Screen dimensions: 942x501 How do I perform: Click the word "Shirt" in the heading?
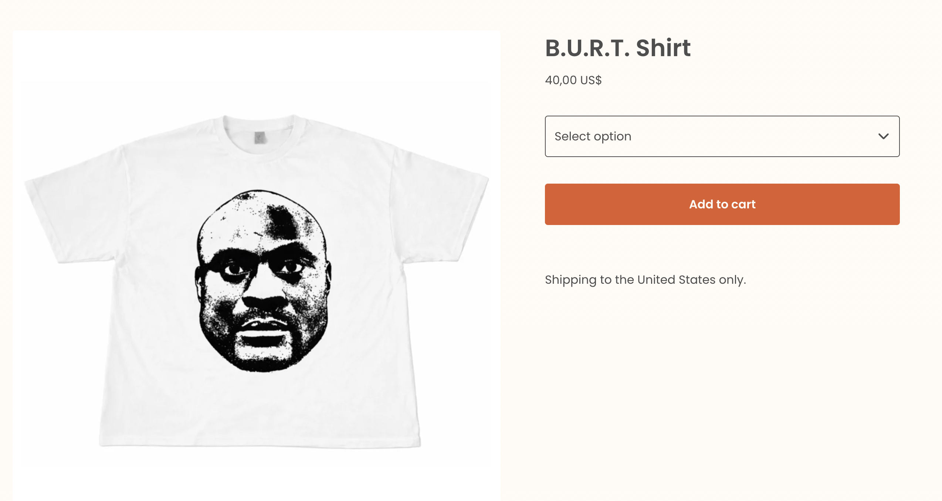pos(663,48)
